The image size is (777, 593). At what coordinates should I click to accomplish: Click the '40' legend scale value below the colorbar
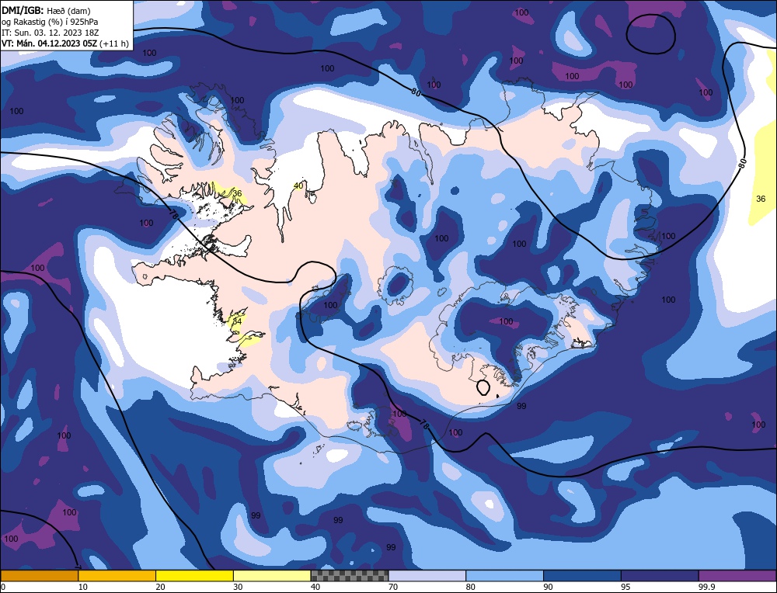click(x=315, y=587)
